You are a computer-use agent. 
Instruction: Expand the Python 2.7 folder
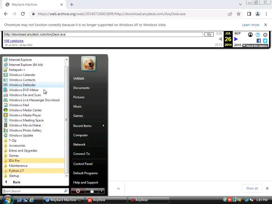34,171
